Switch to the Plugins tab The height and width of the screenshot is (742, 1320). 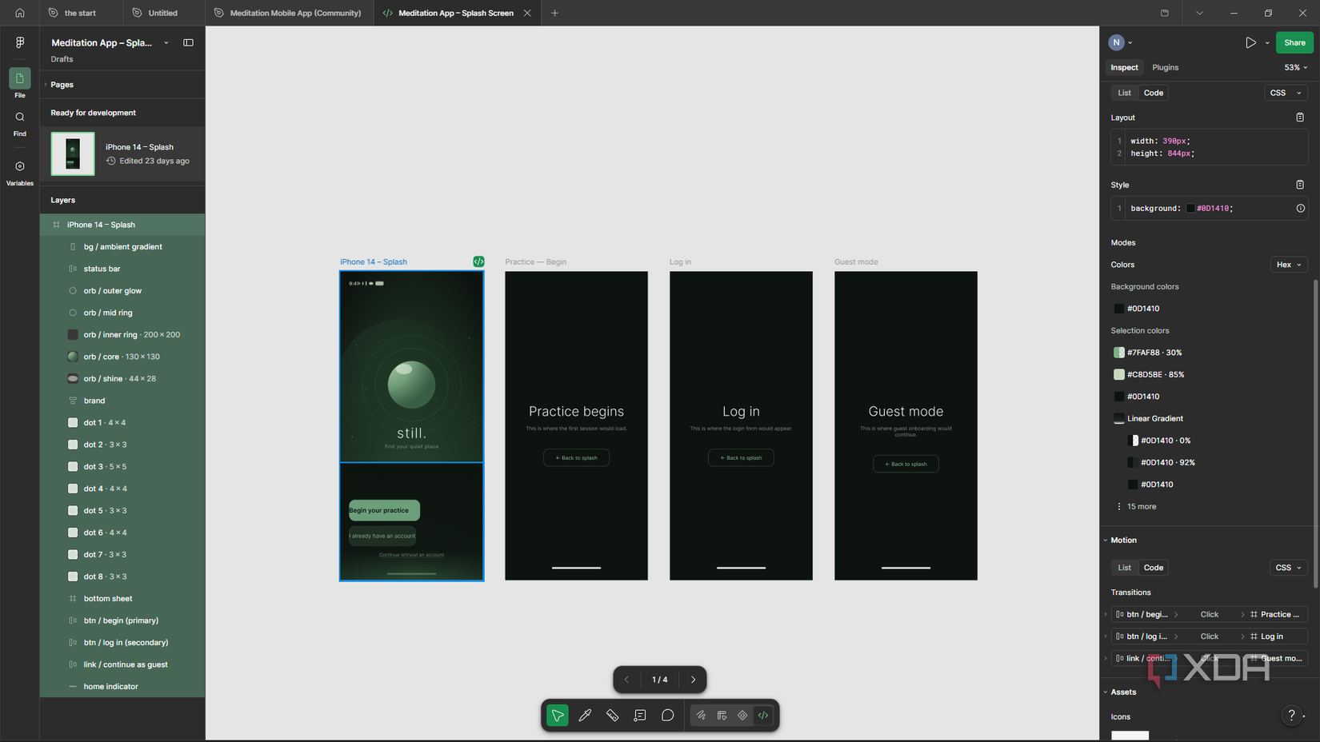1165,67
